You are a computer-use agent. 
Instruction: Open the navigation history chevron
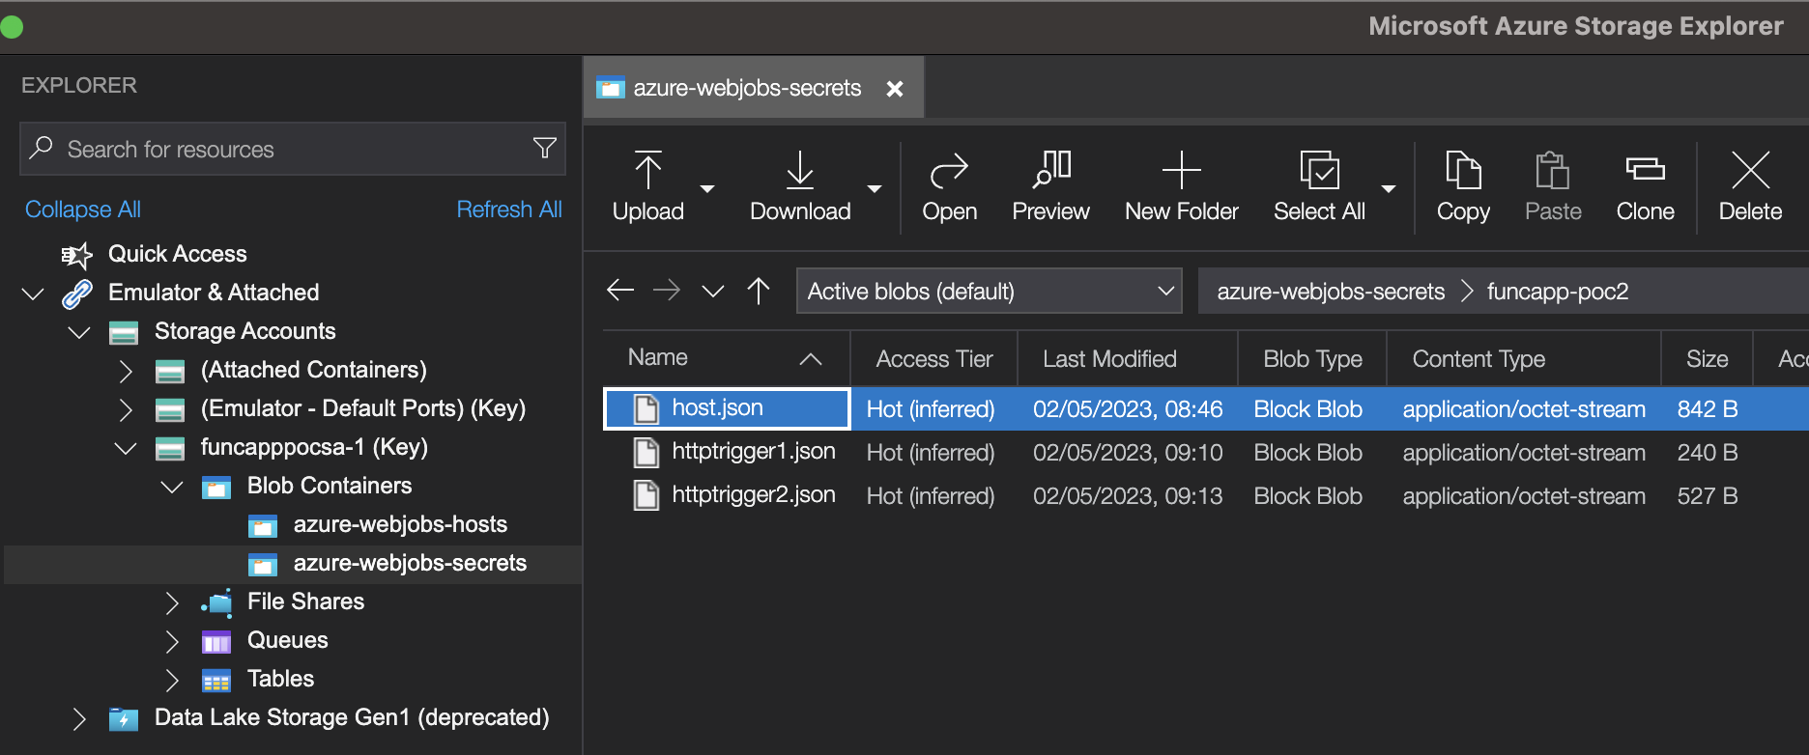tap(713, 291)
